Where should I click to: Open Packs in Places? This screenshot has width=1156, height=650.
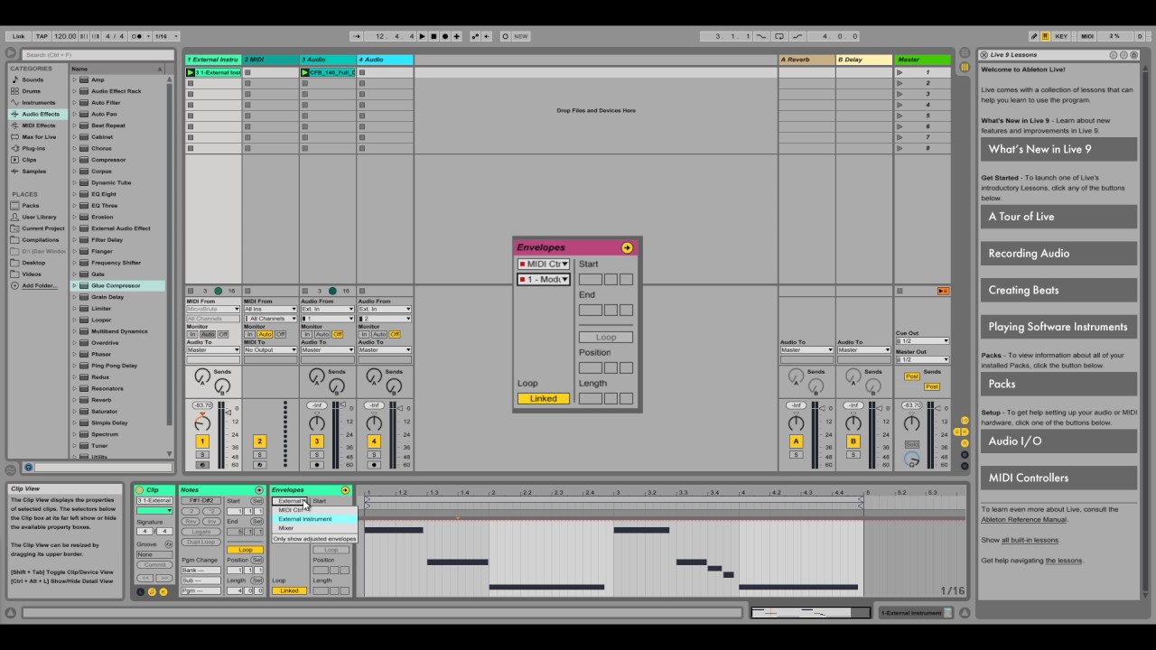click(x=31, y=206)
